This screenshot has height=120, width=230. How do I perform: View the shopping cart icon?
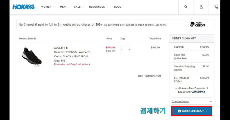coord(216,7)
